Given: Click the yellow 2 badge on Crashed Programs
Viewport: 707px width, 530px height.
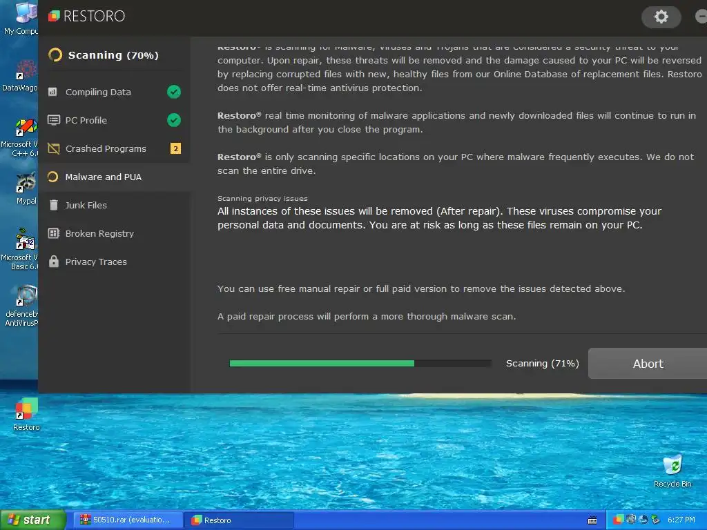Looking at the screenshot, I should (175, 148).
